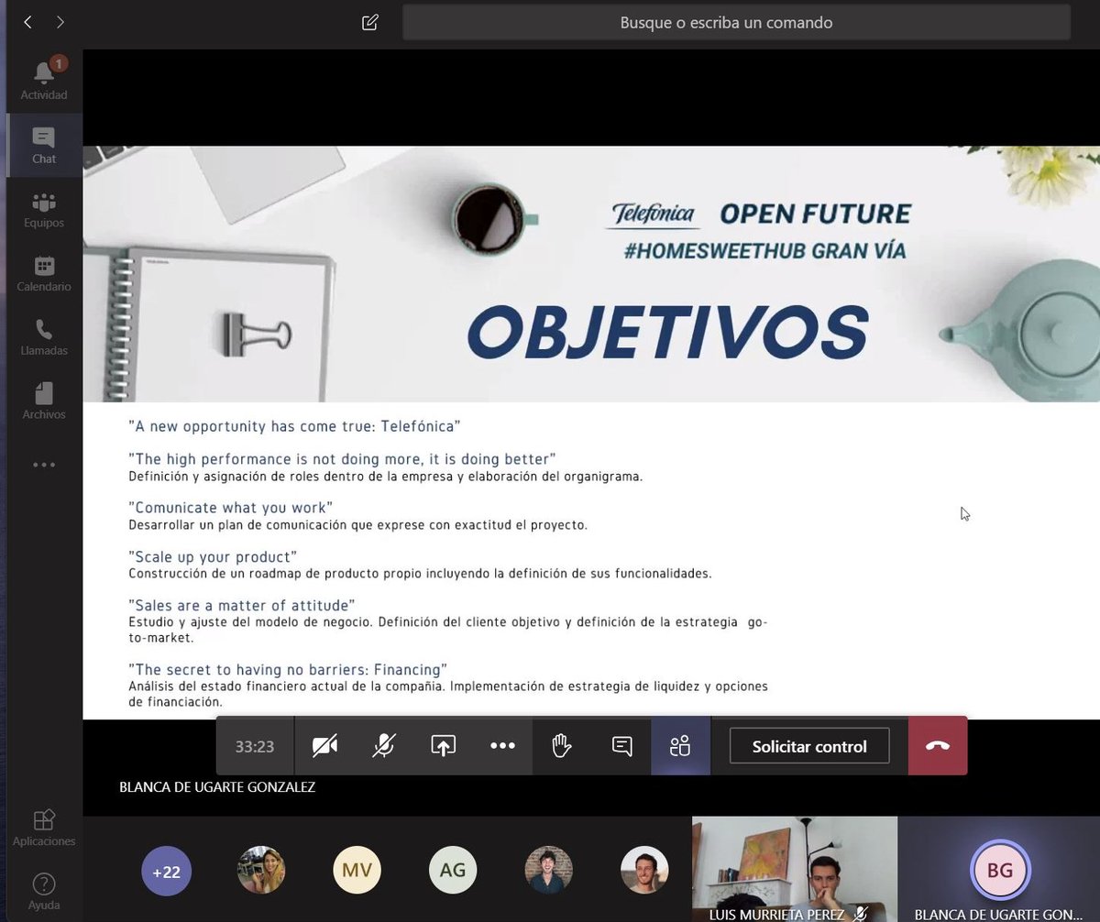
Task: Click the OBJETIVOS slide heading
Action: [x=666, y=332]
